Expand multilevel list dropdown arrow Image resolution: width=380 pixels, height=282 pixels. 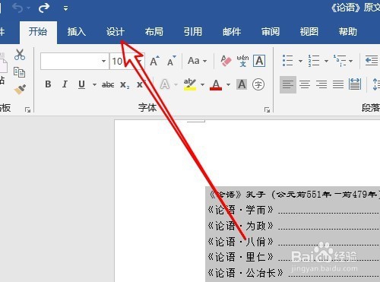350,61
